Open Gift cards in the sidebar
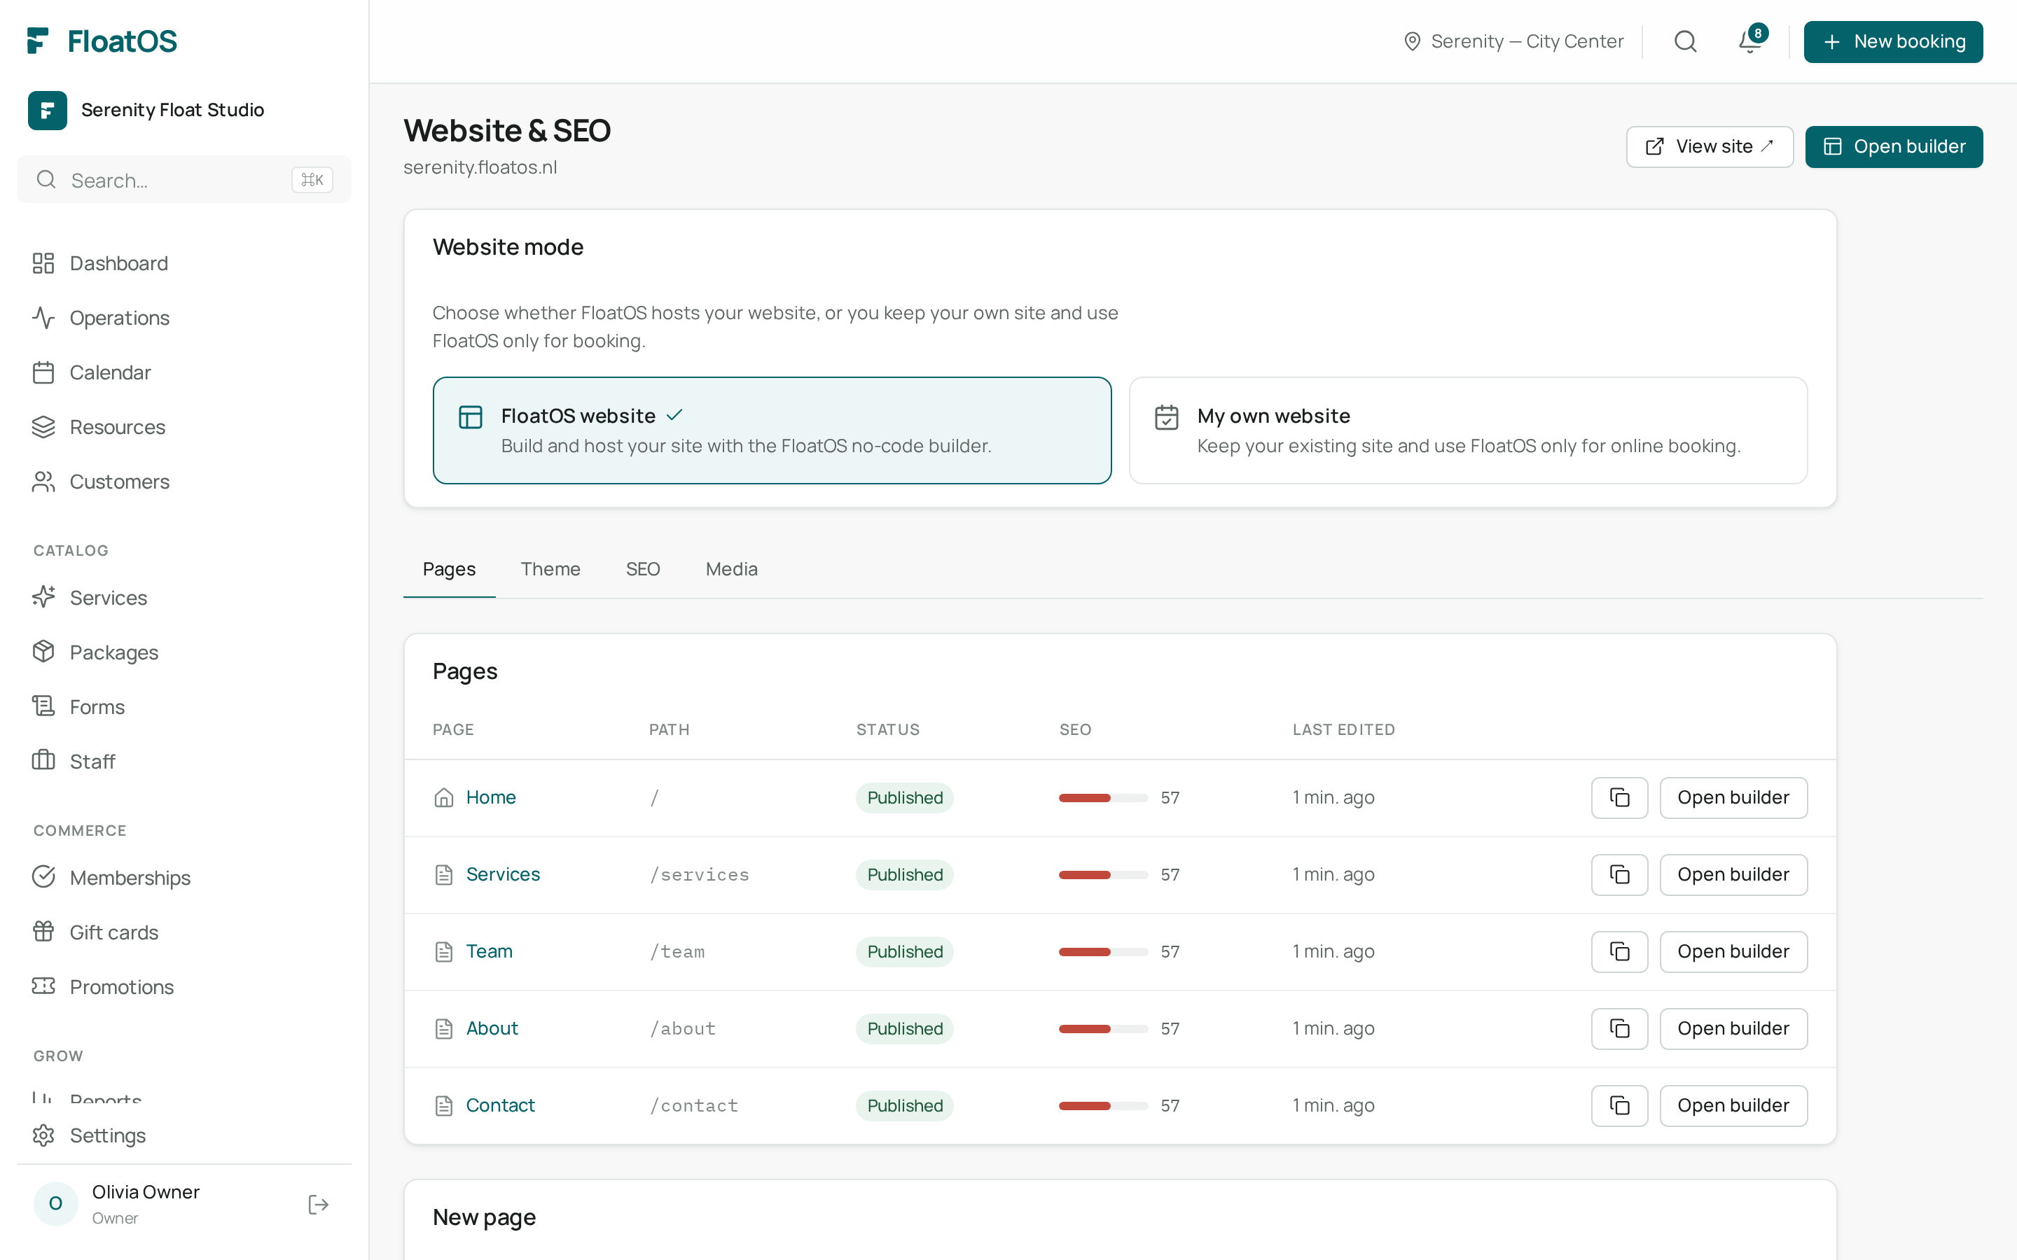The height and width of the screenshot is (1260, 2017). point(184,932)
